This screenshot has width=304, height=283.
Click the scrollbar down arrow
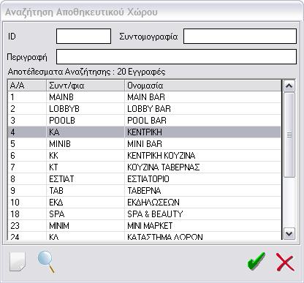pyautogui.click(x=289, y=234)
